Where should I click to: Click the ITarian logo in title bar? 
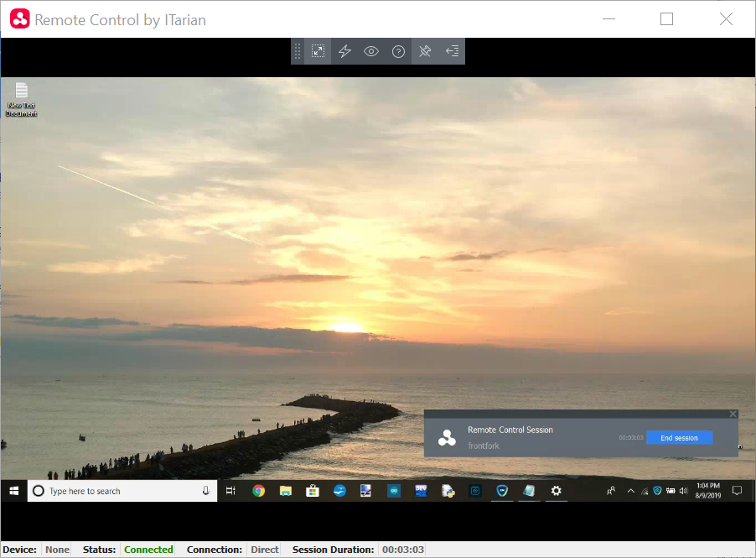tap(20, 18)
